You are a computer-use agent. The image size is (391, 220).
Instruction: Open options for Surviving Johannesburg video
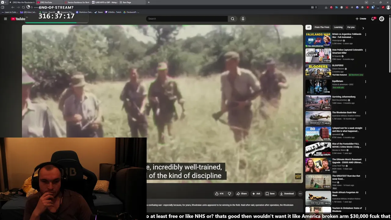tap(365, 97)
